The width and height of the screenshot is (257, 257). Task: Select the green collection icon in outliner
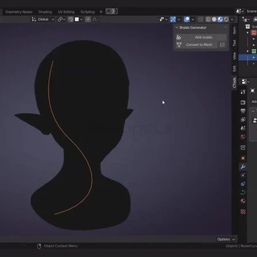pyautogui.click(x=254, y=51)
